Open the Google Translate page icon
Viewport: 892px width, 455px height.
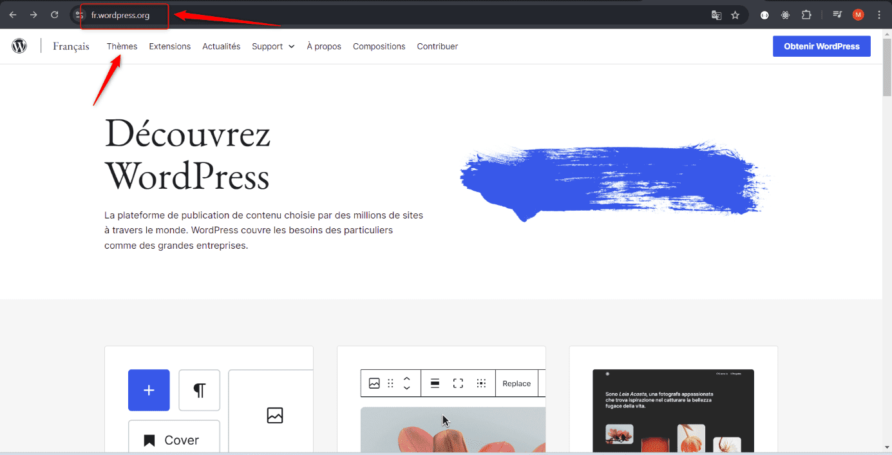pos(716,15)
